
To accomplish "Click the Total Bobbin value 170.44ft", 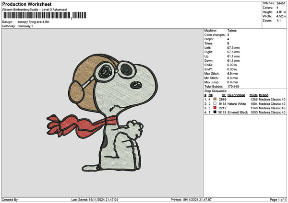I will pyautogui.click(x=233, y=87).
